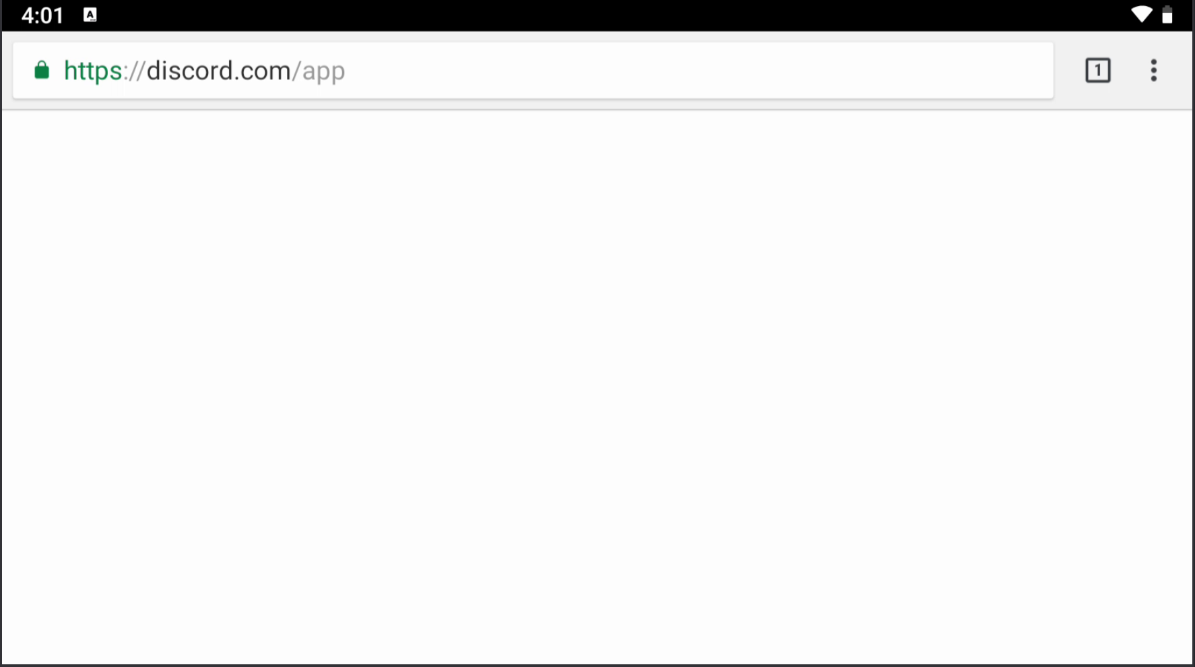Tap the empty middle of the black status bar
The width and height of the screenshot is (1195, 667).
pyautogui.click(x=606, y=15)
